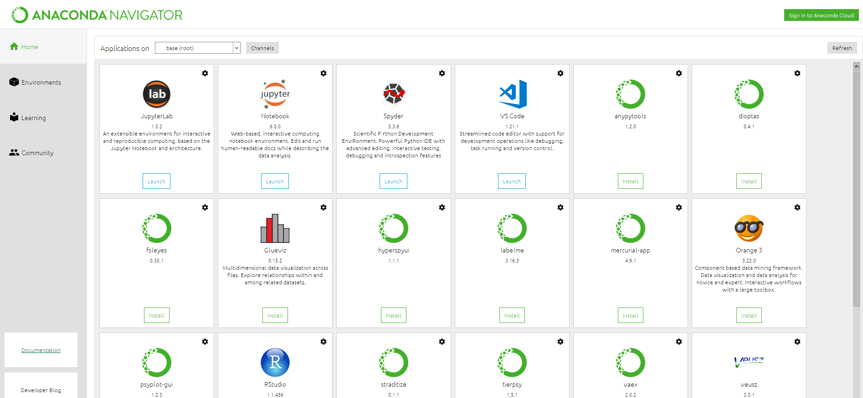Open the Developer Blog link
863x398 pixels.
41,390
